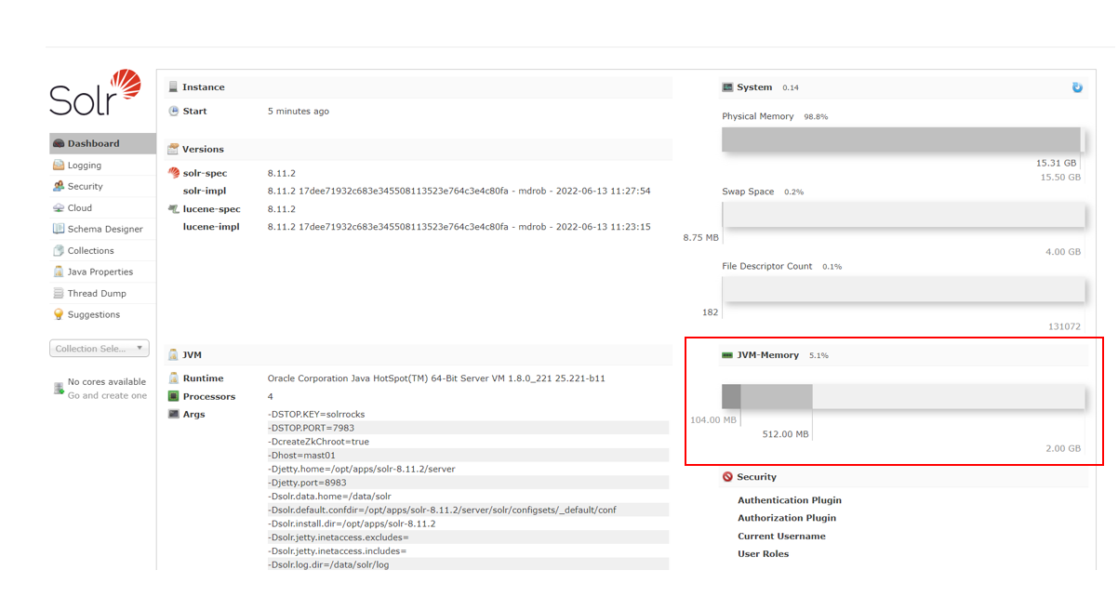Image resolution: width=1118 pixels, height=610 pixels.
Task: Click the JVM-Memory chip icon
Action: coord(727,355)
